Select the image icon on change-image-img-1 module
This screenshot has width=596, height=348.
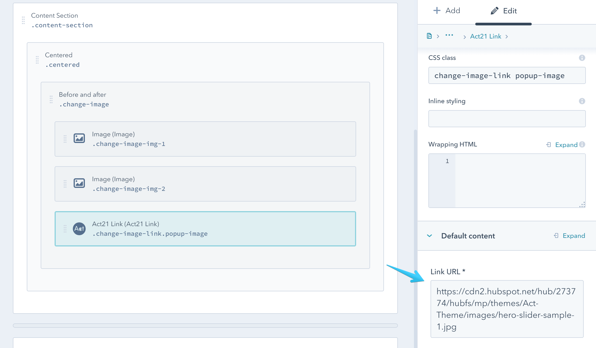[x=79, y=138]
